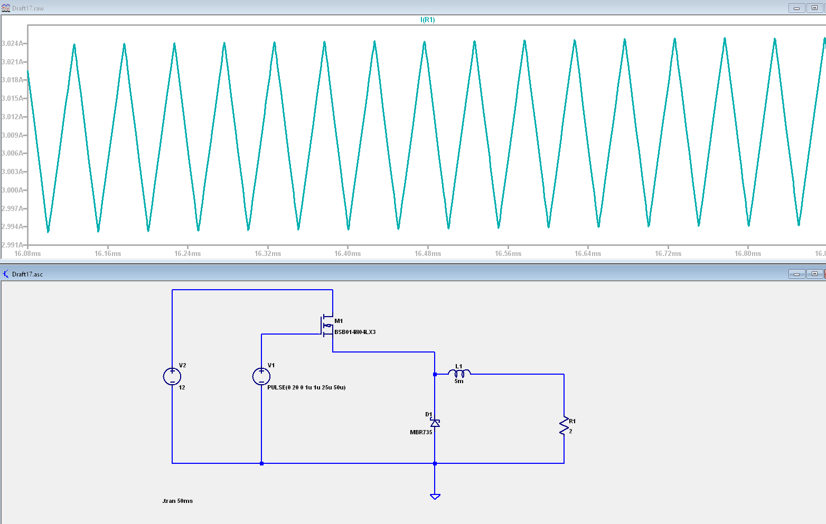
Task: Select the D1 Schottky diode symbol
Action: pos(435,423)
